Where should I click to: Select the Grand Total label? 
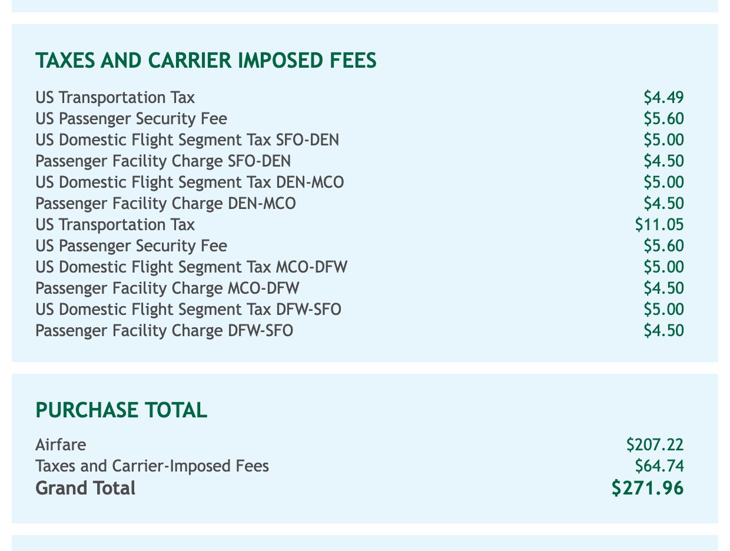(x=85, y=488)
